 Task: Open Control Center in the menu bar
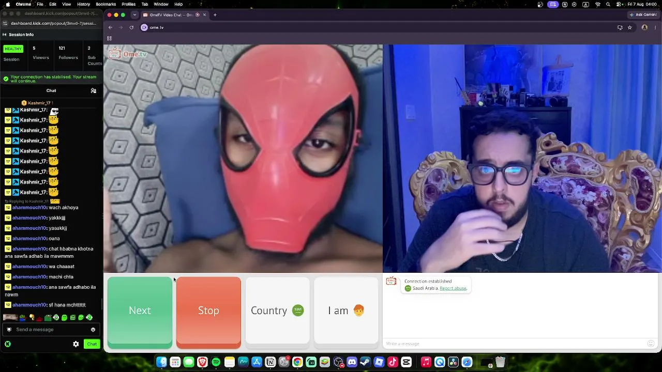[619, 4]
